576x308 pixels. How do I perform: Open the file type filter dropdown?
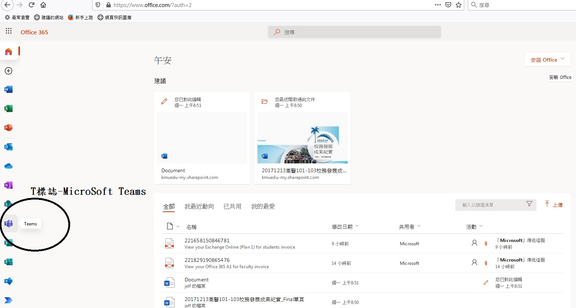173,226
